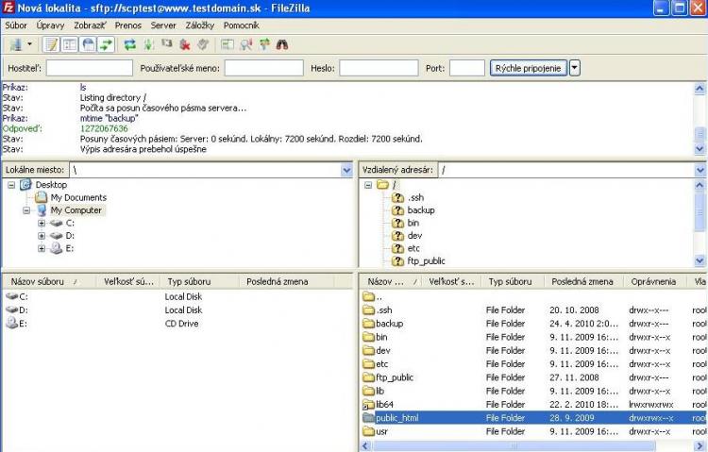This screenshot has width=708, height=452.
Task: Toggle synchronized browsing icon
Action: 264,44
